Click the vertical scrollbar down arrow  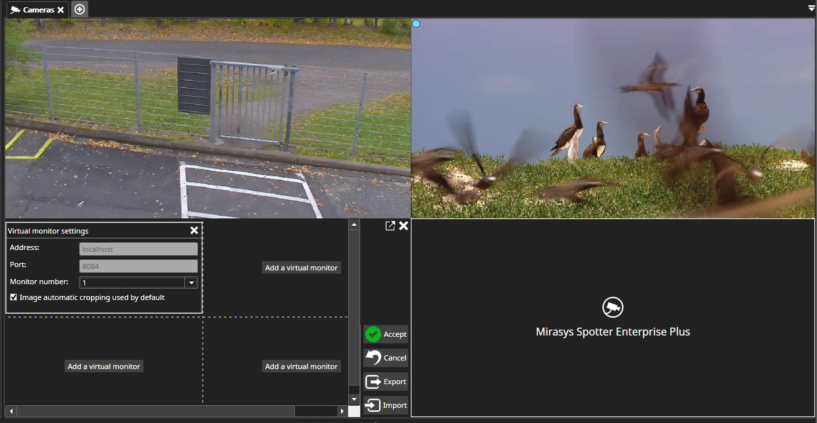click(x=354, y=399)
